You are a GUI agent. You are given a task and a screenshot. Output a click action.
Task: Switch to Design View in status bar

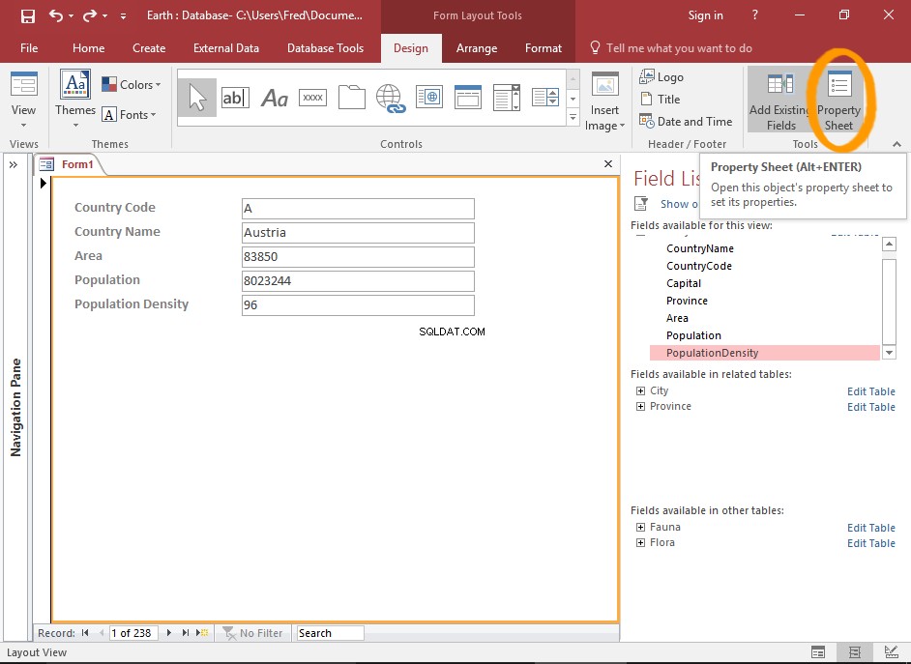(891, 652)
